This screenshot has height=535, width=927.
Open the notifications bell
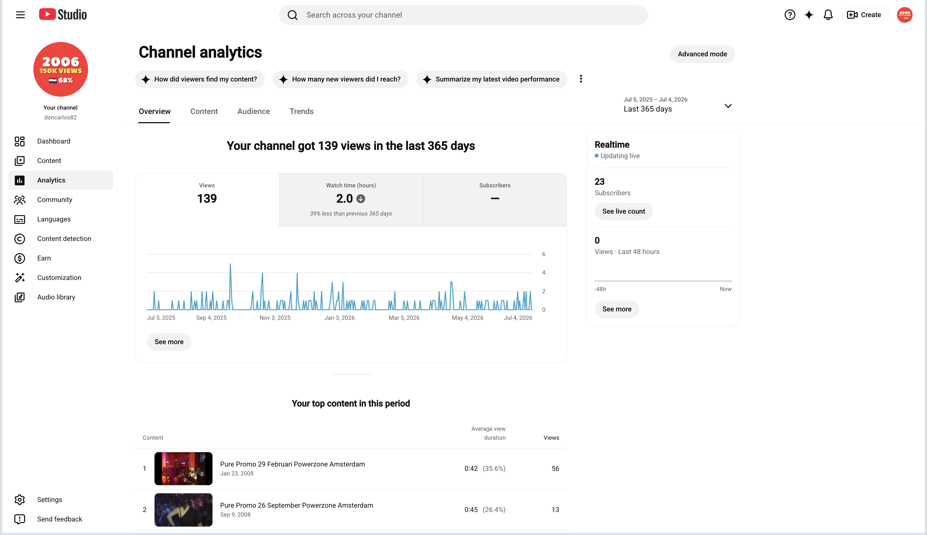(x=828, y=15)
